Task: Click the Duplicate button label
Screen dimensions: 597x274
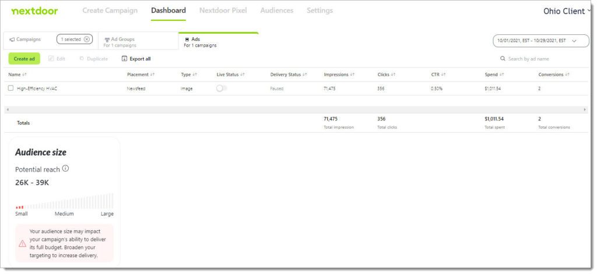Action: pyautogui.click(x=97, y=59)
